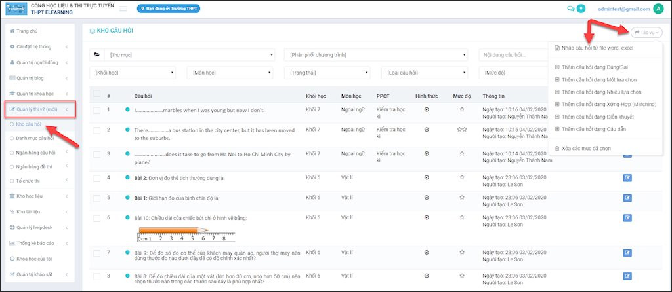Open Ngân hàng câu hỏi in sidebar

click(x=36, y=153)
